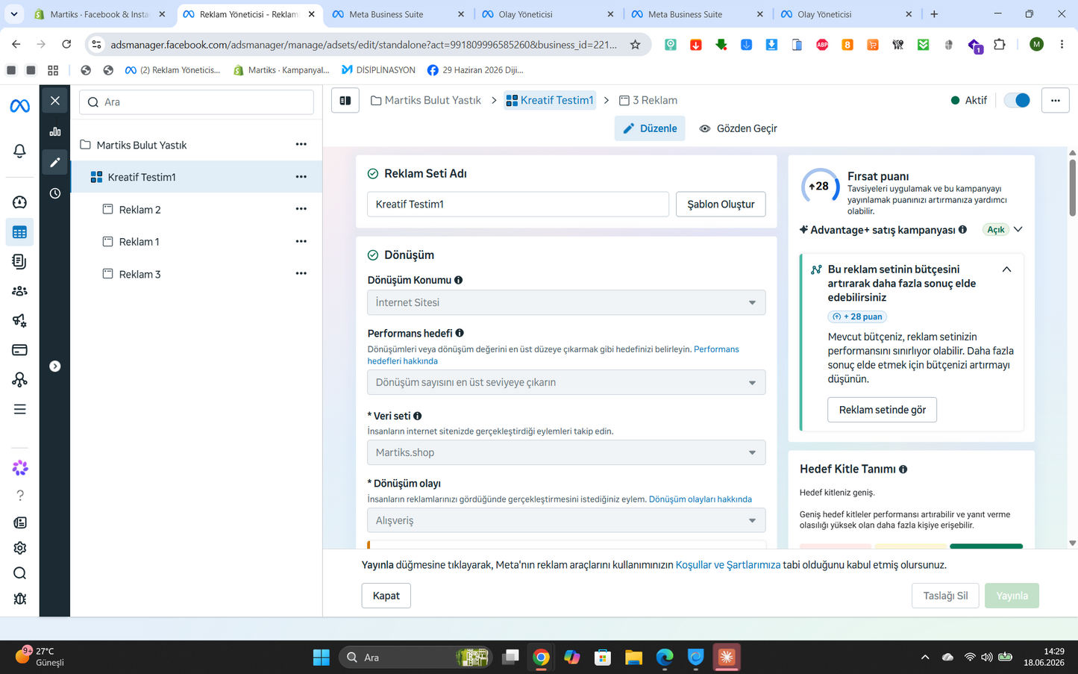Image resolution: width=1078 pixels, height=674 pixels.
Task: Open the notifications bell in Meta sidebar
Action: point(19,151)
